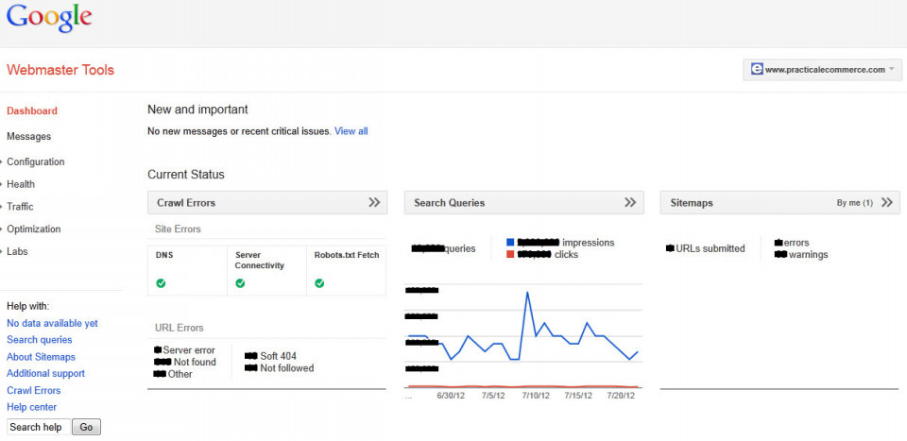Open the www.practicalecommerce.com site selector dropdown
This screenshot has height=441, width=907.
[822, 69]
